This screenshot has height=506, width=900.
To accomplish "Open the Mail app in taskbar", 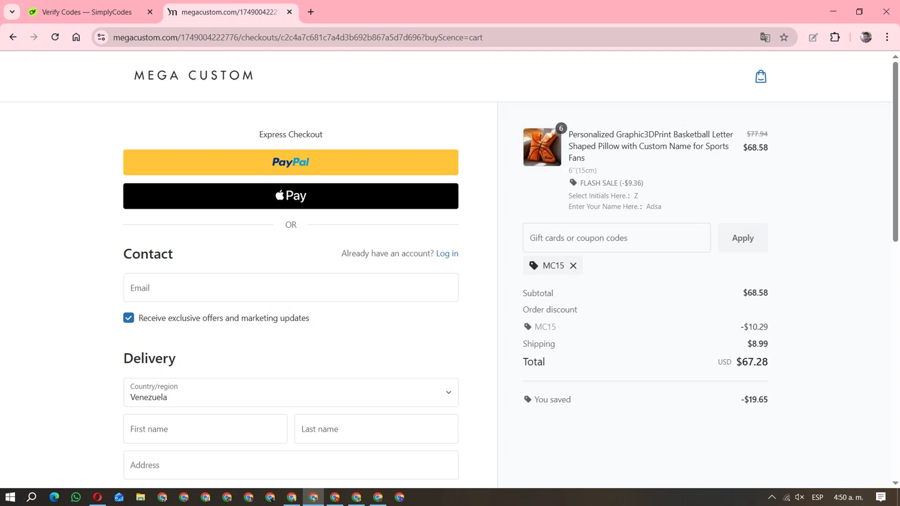I will [119, 497].
